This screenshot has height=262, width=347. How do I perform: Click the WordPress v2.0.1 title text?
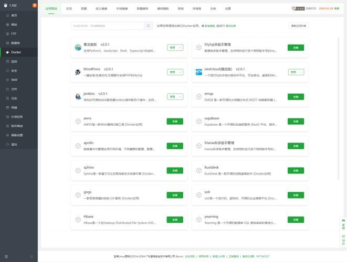click(x=98, y=69)
